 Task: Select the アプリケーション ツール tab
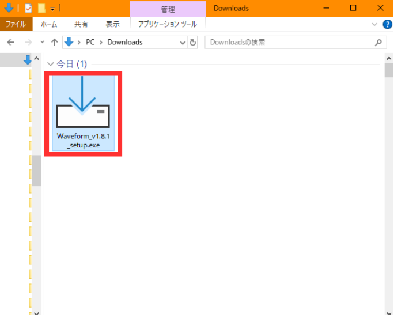coord(168,24)
